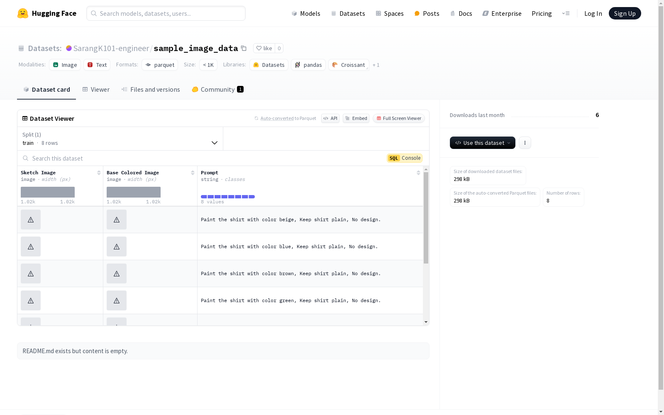Select the prompt cell with color blue

[x=310, y=247]
